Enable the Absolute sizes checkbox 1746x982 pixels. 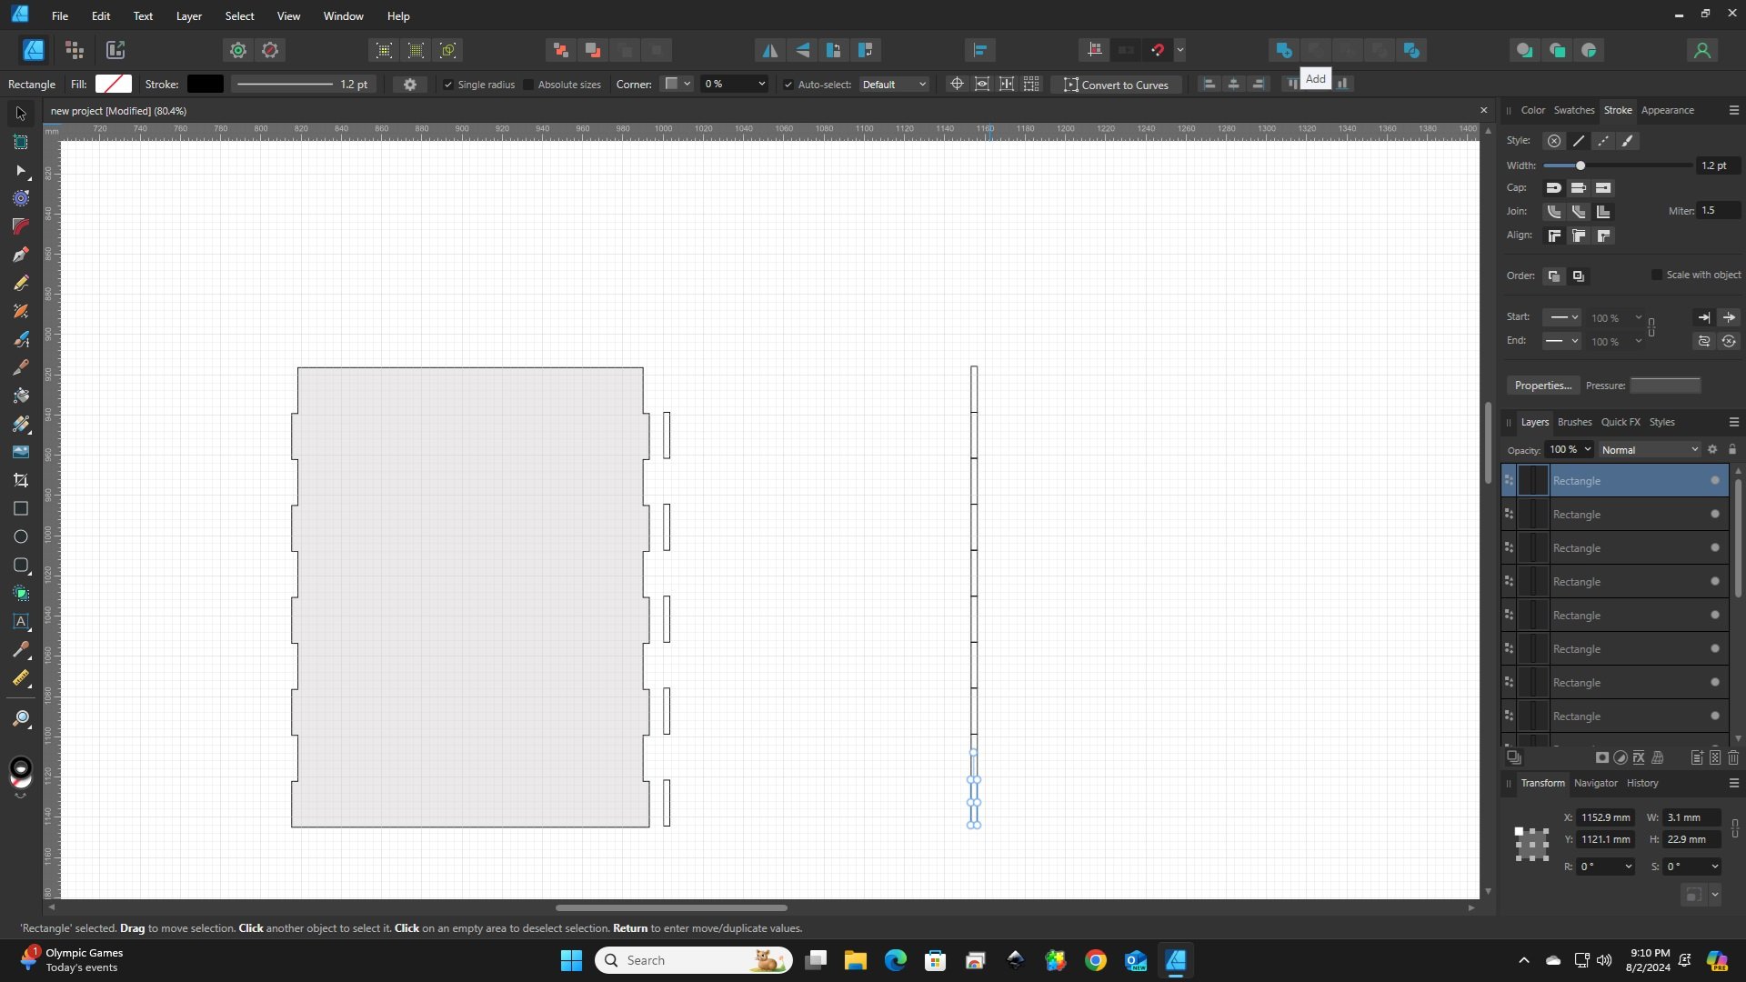(528, 85)
